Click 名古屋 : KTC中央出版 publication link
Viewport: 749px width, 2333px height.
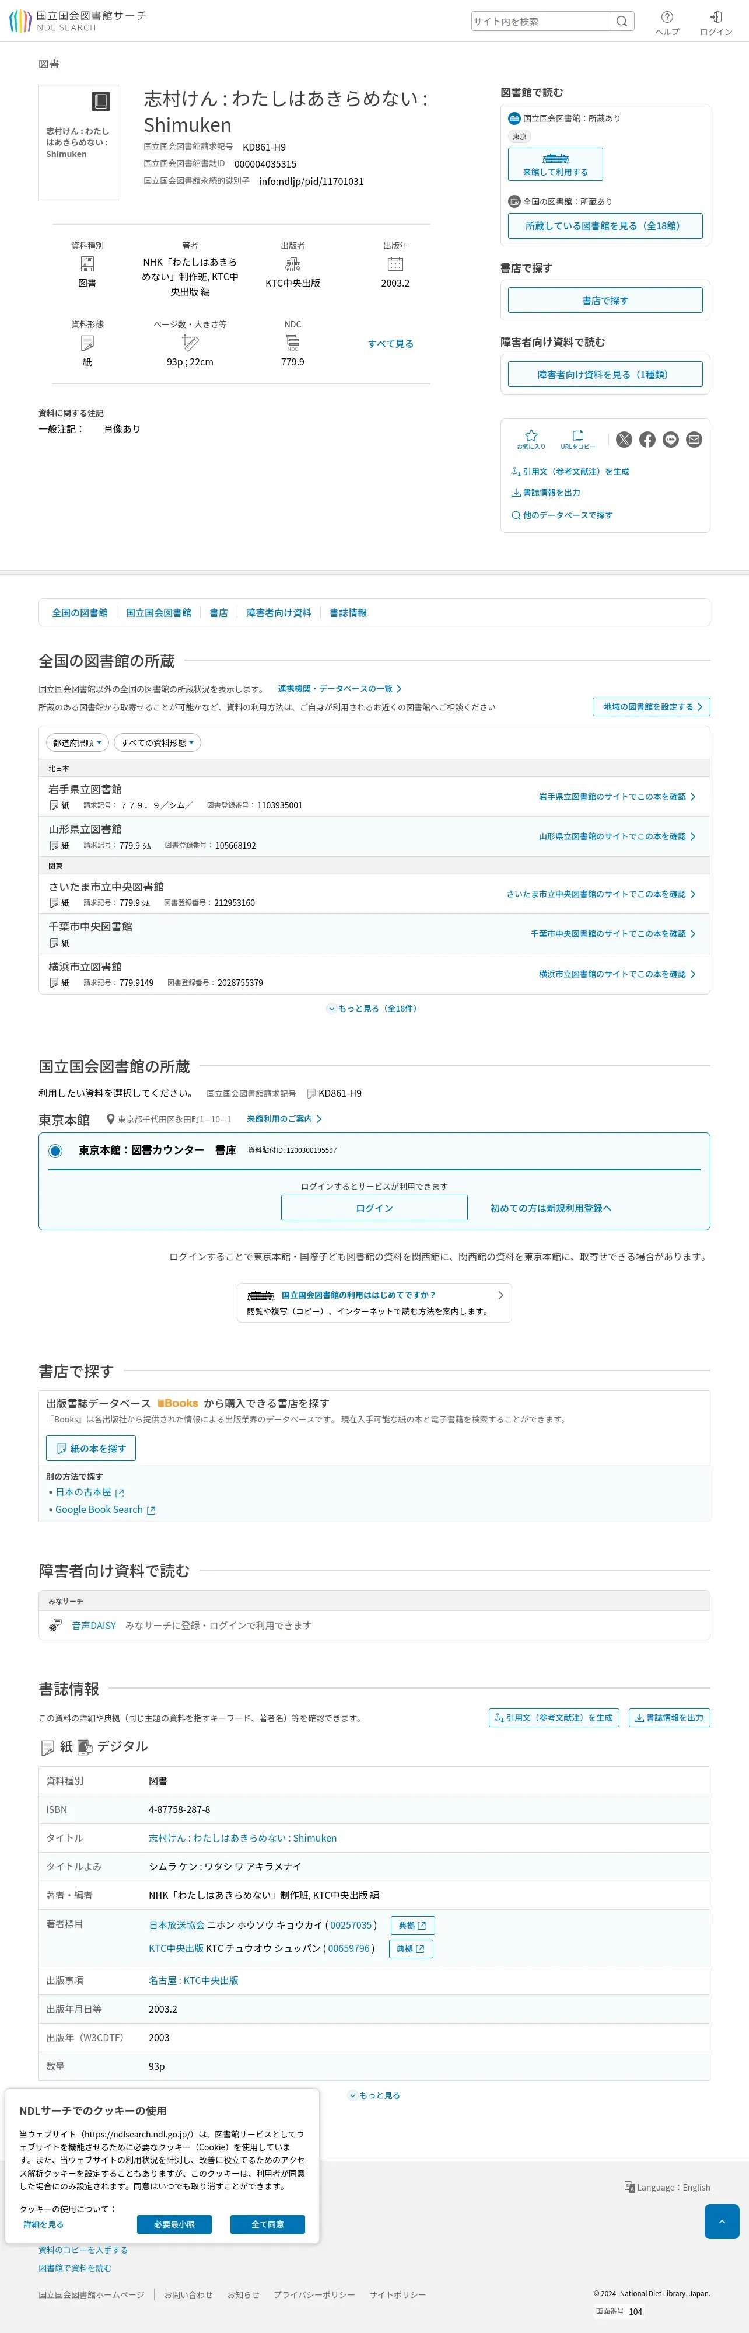tap(194, 1980)
